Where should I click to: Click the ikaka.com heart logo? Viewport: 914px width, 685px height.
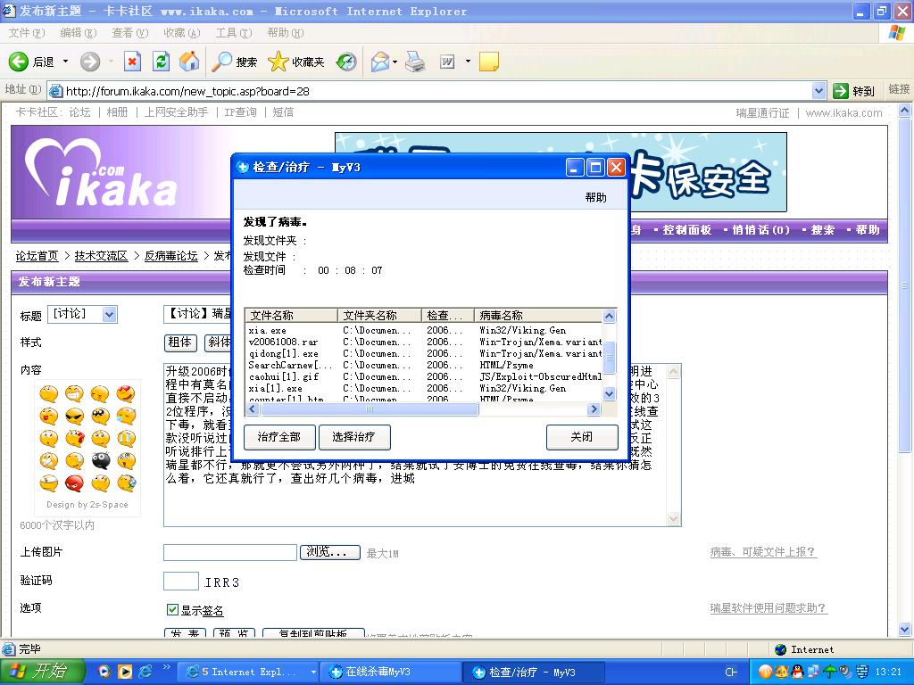click(x=100, y=173)
